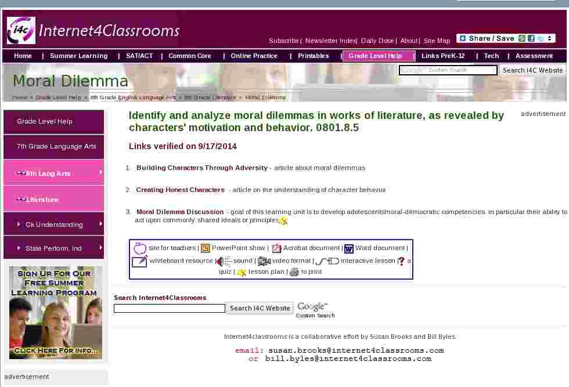Click the Facebook icon in Share/Save
The image size is (569, 387).
click(x=531, y=38)
